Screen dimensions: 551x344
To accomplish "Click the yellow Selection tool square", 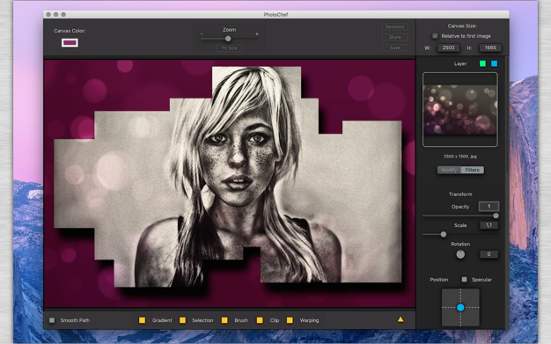I will 182,320.
